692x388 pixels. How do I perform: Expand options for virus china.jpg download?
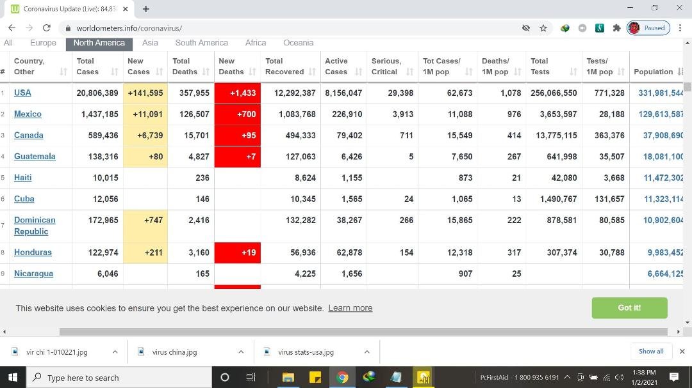[x=241, y=352]
